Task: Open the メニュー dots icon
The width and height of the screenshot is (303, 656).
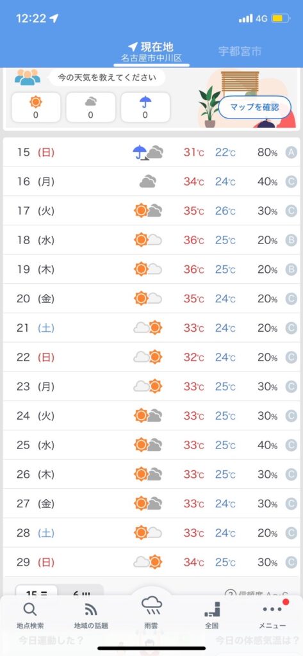Action: pos(272,609)
